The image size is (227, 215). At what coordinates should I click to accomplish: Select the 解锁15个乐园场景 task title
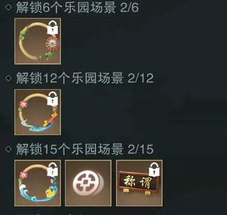(x=70, y=149)
